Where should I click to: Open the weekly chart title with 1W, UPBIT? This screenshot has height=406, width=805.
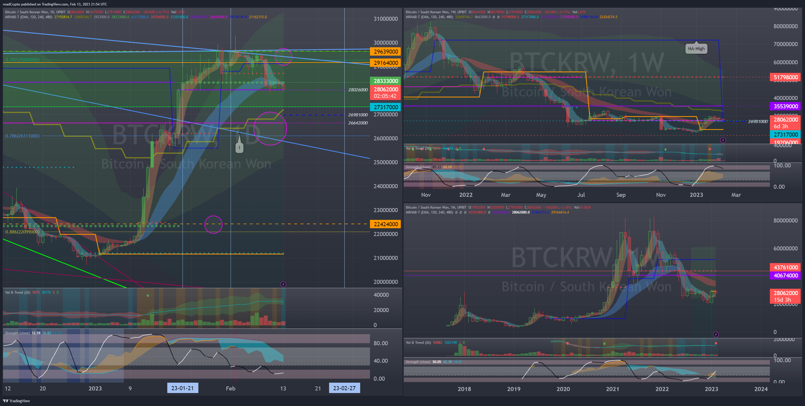point(436,12)
